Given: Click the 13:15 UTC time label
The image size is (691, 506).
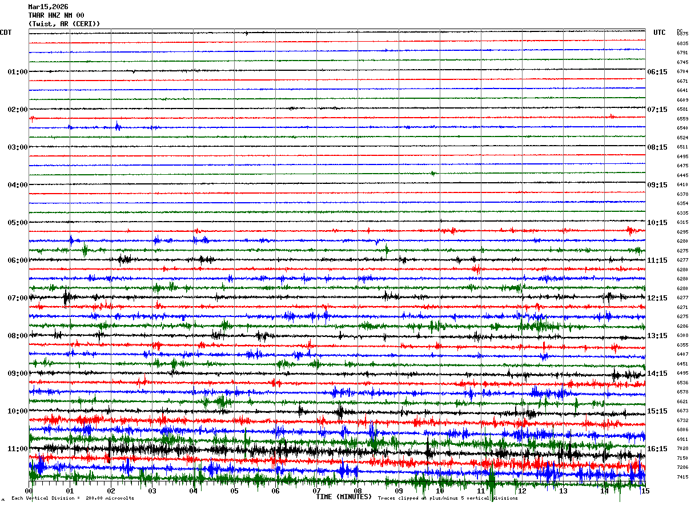Looking at the screenshot, I should pyautogui.click(x=657, y=336).
